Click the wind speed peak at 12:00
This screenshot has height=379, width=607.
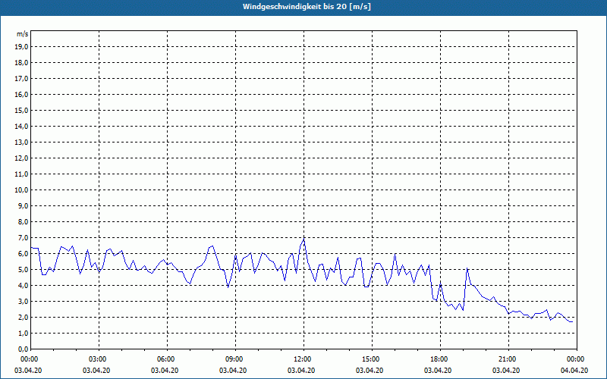point(304,240)
